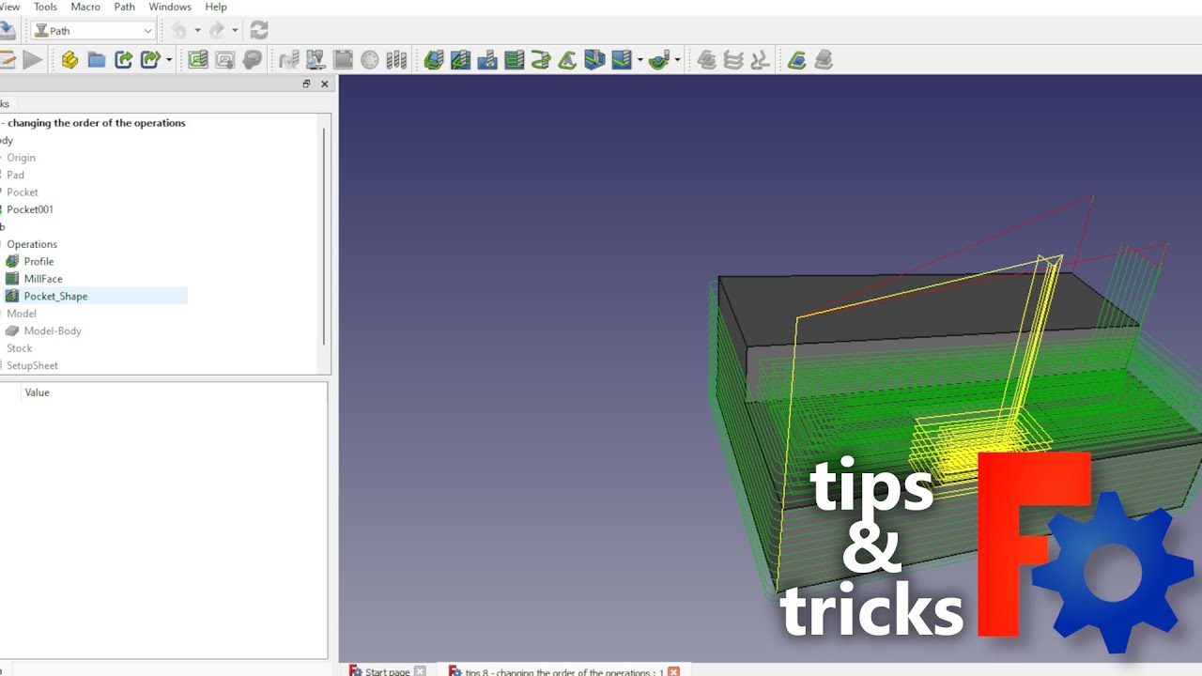
Task: Select the Engrave operation icon
Action: (x=622, y=60)
